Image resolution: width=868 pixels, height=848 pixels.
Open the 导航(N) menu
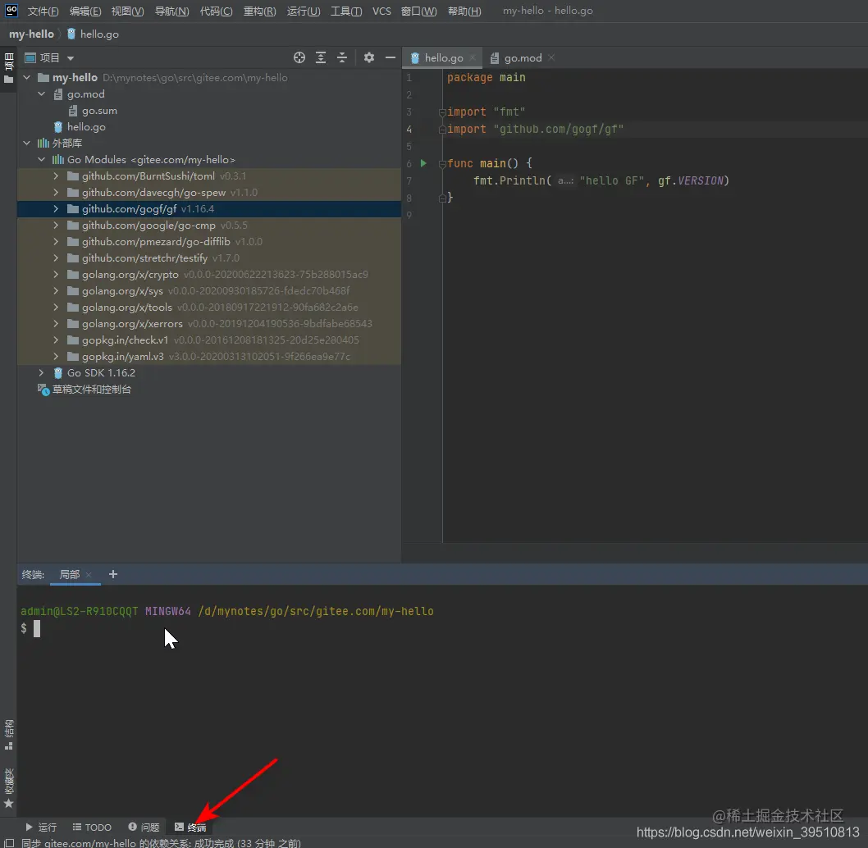tap(171, 11)
